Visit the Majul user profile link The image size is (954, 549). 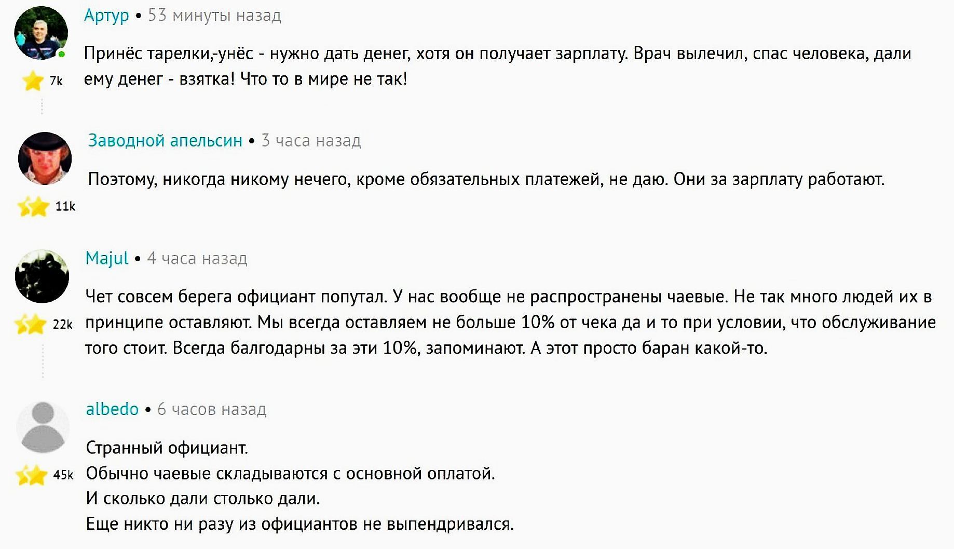point(107,258)
